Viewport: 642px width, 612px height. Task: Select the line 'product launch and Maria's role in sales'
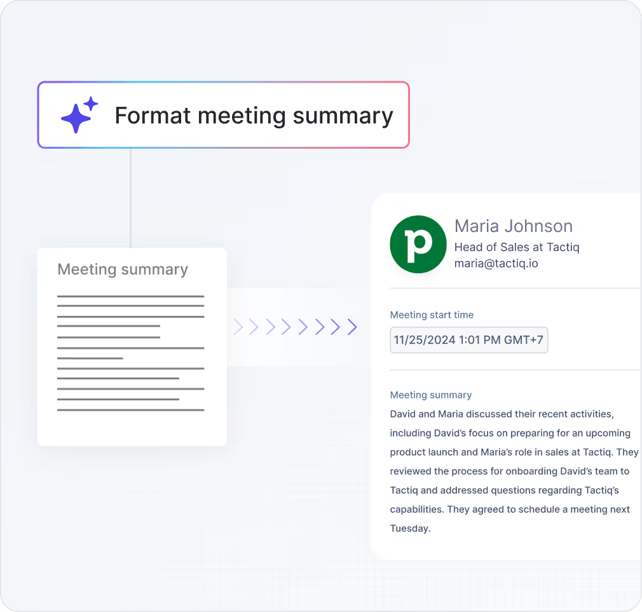coord(479,452)
